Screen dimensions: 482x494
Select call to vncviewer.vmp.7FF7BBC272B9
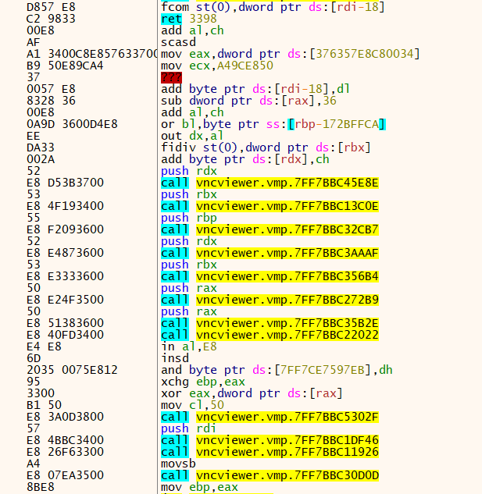click(270, 300)
